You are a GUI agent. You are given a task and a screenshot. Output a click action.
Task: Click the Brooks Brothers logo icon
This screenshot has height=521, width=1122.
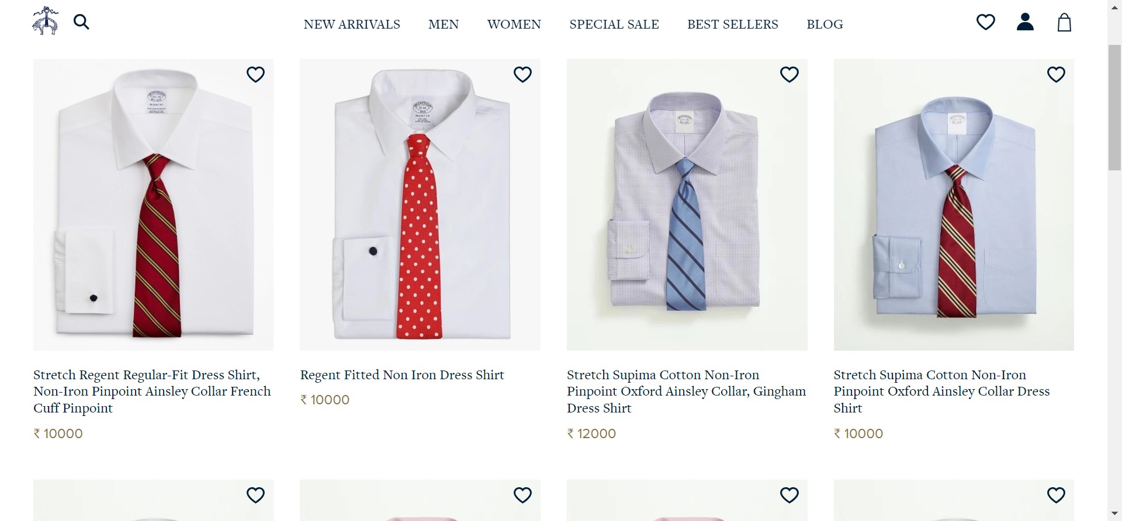[45, 22]
